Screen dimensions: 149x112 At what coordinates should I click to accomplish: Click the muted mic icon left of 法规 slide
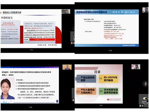pos(72,43)
